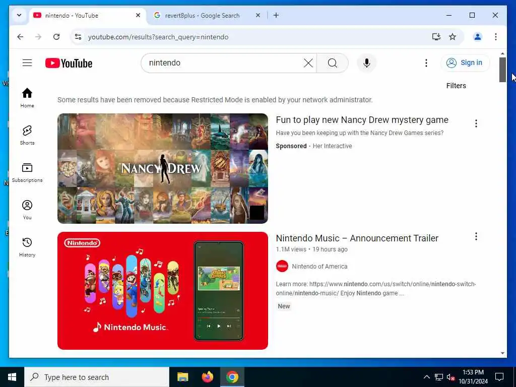Open Subscriptions in sidebar
This screenshot has height=387, width=516.
(27, 172)
